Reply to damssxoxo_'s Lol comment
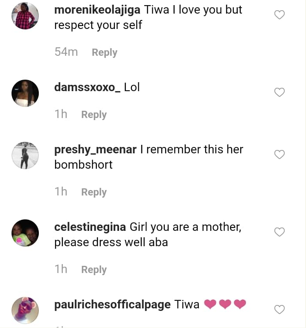 tap(94, 115)
